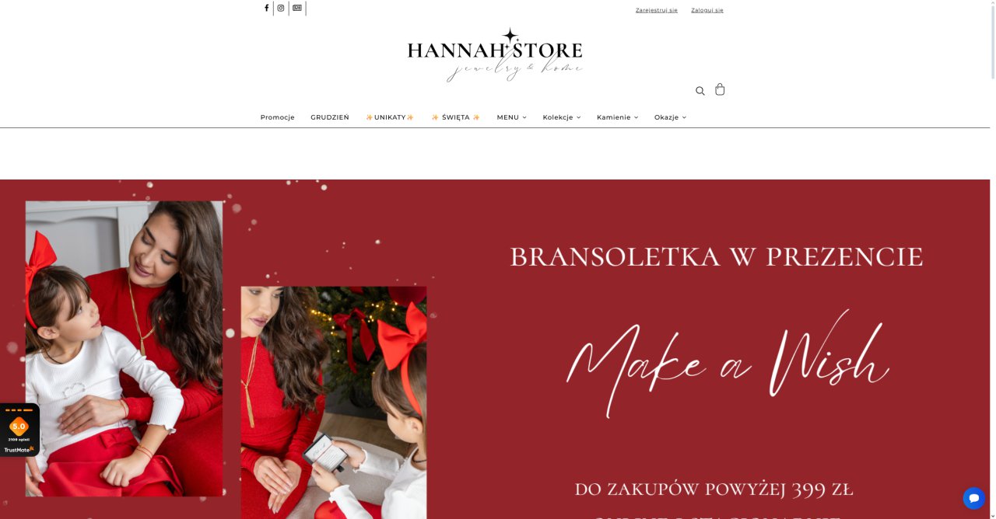Screen dimensions: 996x519
Task: Click the Zaloguj się link
Action: 707,10
